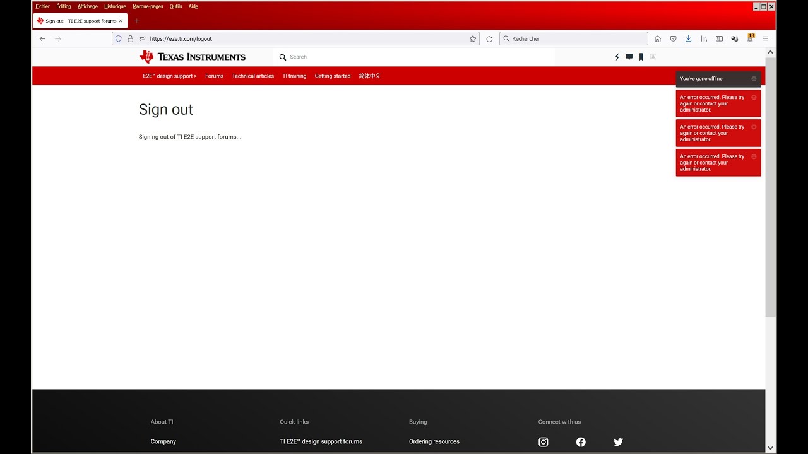Click the "Sign out" page heading

tap(166, 109)
